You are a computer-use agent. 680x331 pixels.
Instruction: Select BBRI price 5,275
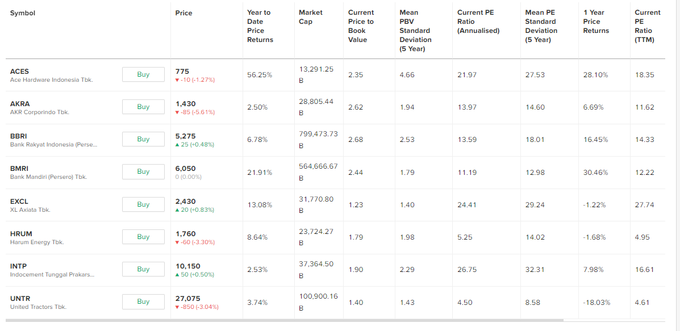point(185,136)
